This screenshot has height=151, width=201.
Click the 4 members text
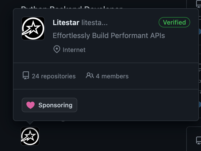point(112,76)
